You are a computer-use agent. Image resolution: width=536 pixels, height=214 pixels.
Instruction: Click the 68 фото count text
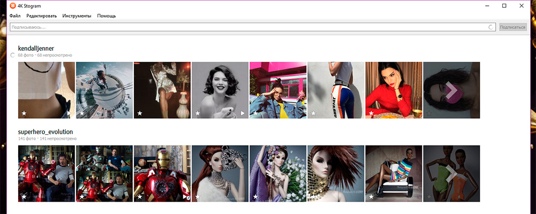26,55
